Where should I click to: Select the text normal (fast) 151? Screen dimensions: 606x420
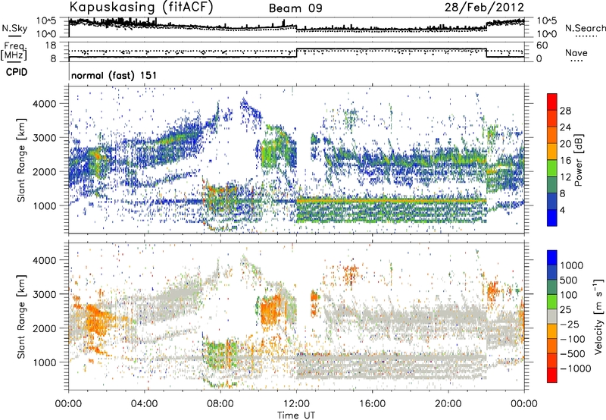pyautogui.click(x=114, y=75)
